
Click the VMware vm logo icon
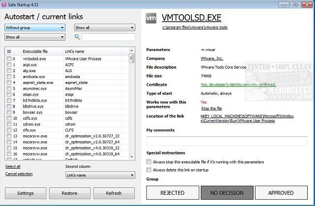point(151,18)
